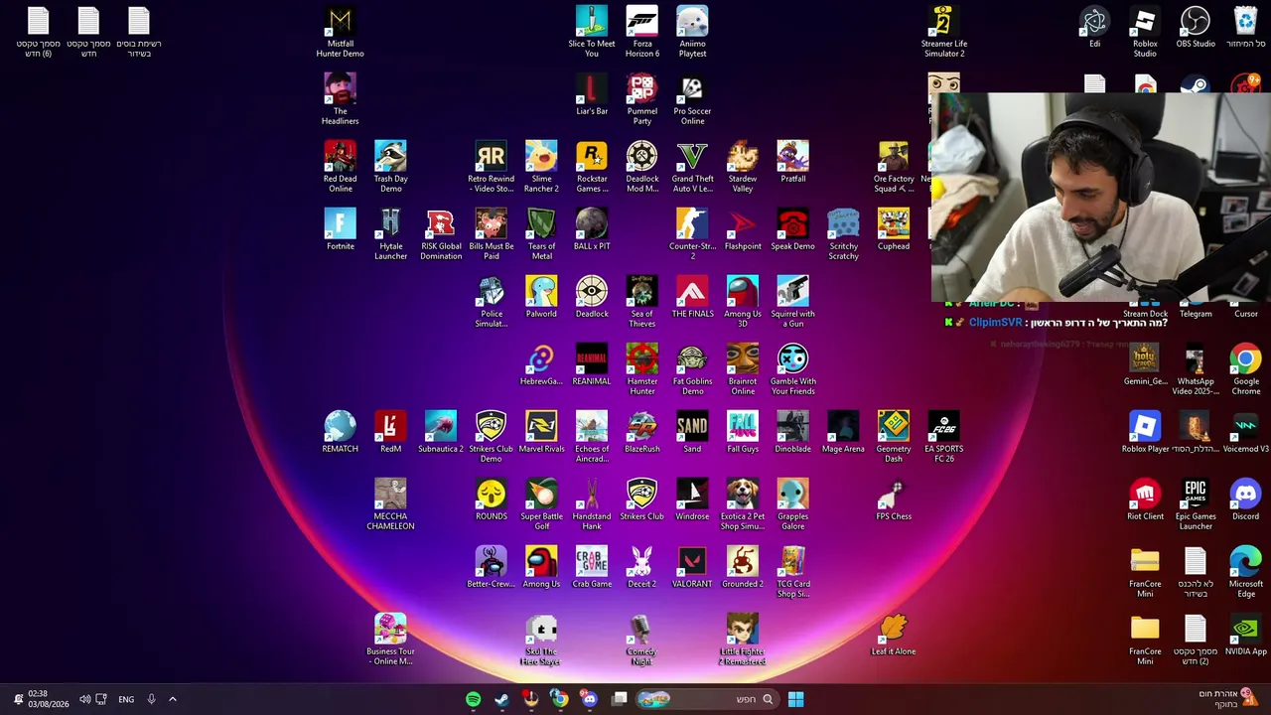Open the Stardew Valley icon
1271x715 pixels.
(743, 167)
